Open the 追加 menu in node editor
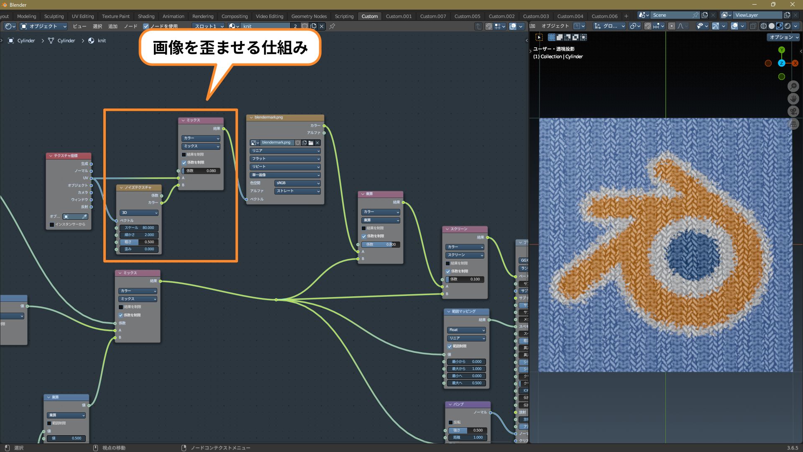Viewport: 803px width, 452px height. pyautogui.click(x=113, y=26)
